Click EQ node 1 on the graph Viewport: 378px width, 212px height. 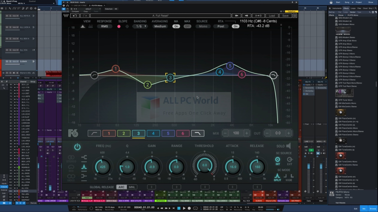click(116, 69)
